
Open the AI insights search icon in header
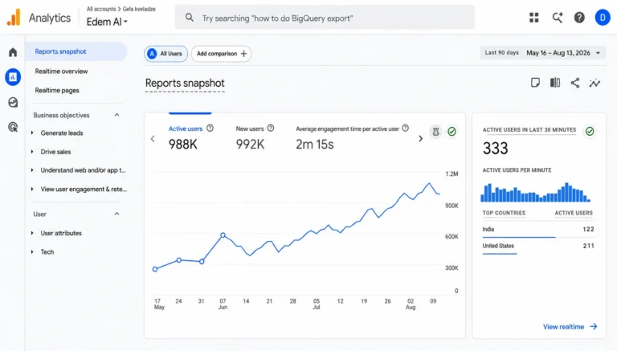pyautogui.click(x=558, y=18)
